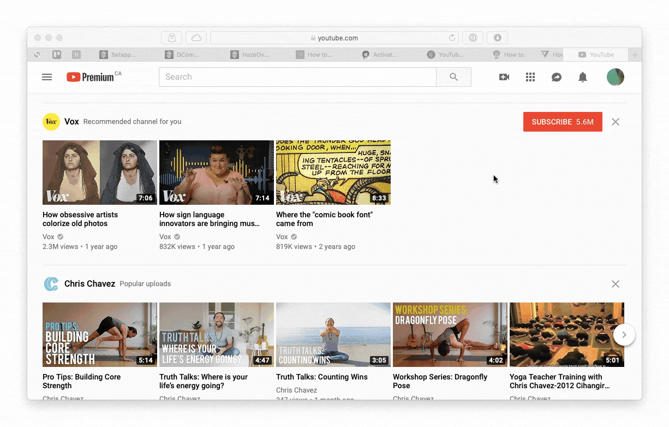Open the Vox channel name link
Screen dimensions: 669x427
pyautogui.click(x=71, y=122)
